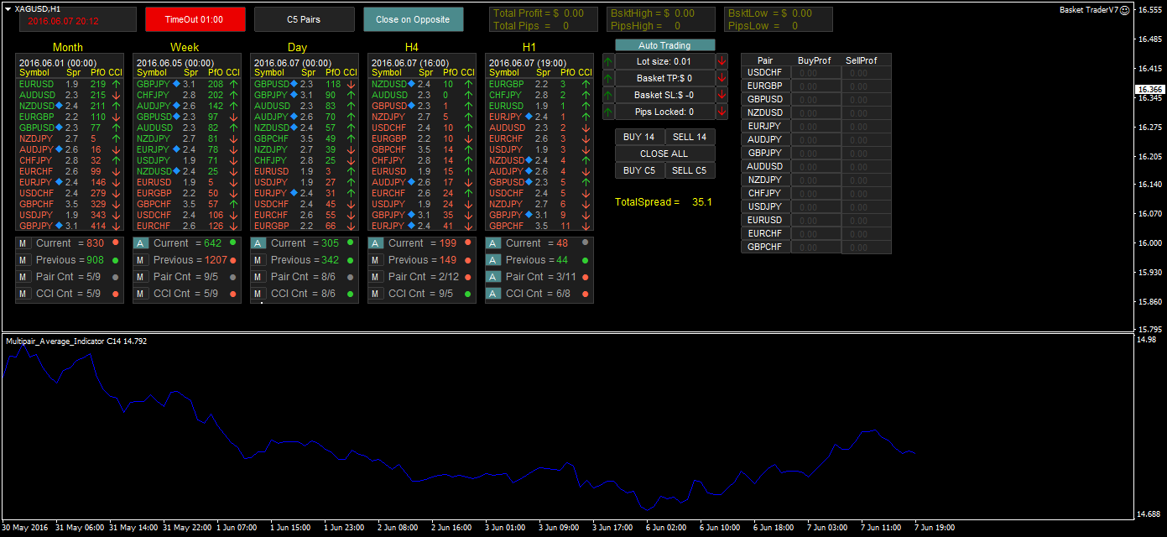Raise Basket TP using green arrow
Screen dimensions: 1167x537
tap(608, 78)
